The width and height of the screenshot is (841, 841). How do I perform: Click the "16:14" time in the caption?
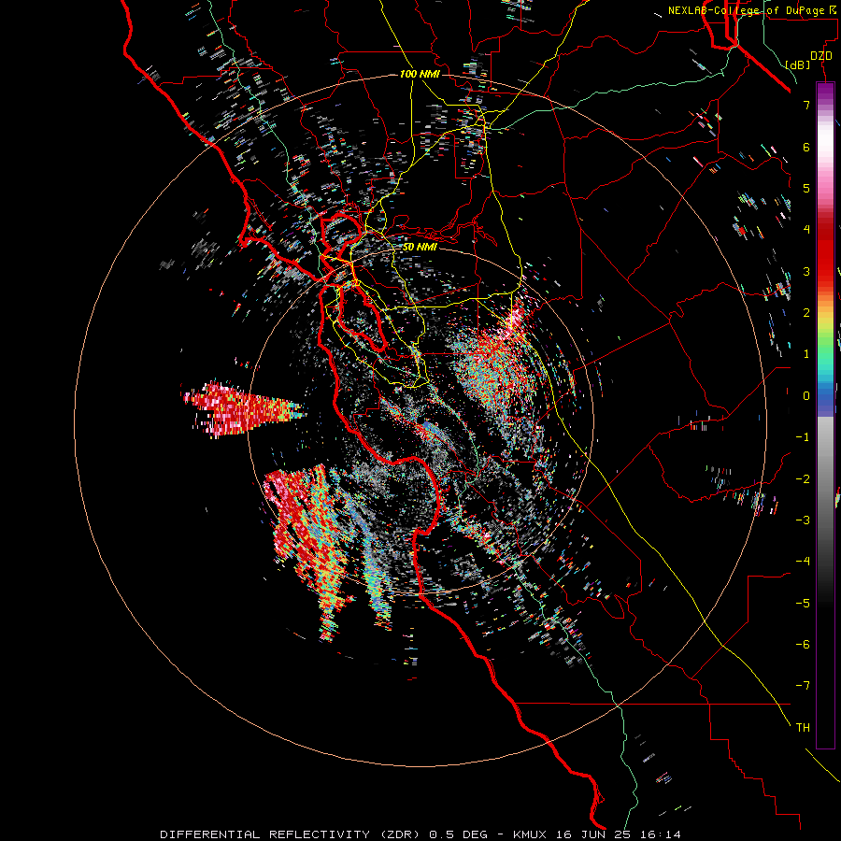[661, 834]
